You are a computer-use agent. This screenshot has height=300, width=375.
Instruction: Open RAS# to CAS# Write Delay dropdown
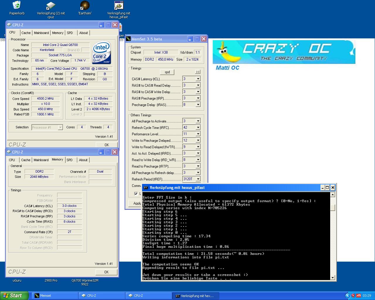point(198,92)
